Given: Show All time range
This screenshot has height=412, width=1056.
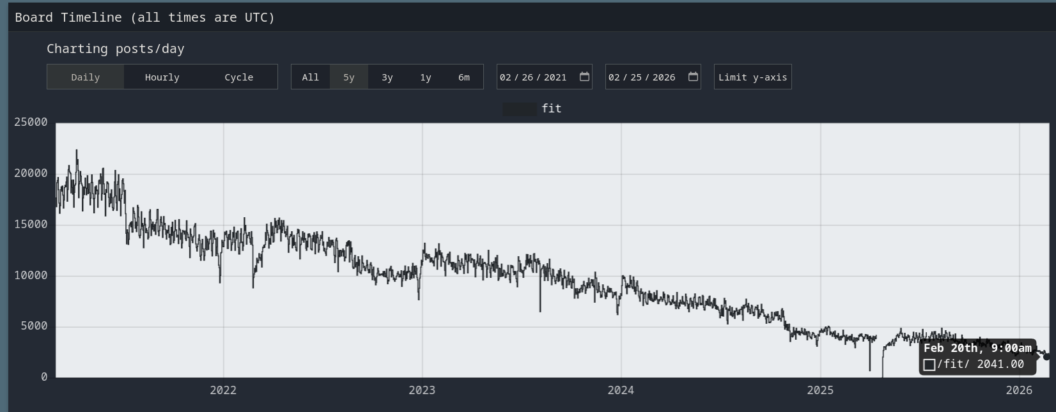Looking at the screenshot, I should tap(311, 77).
